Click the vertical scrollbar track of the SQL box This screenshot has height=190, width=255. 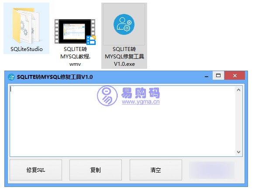[238, 121]
